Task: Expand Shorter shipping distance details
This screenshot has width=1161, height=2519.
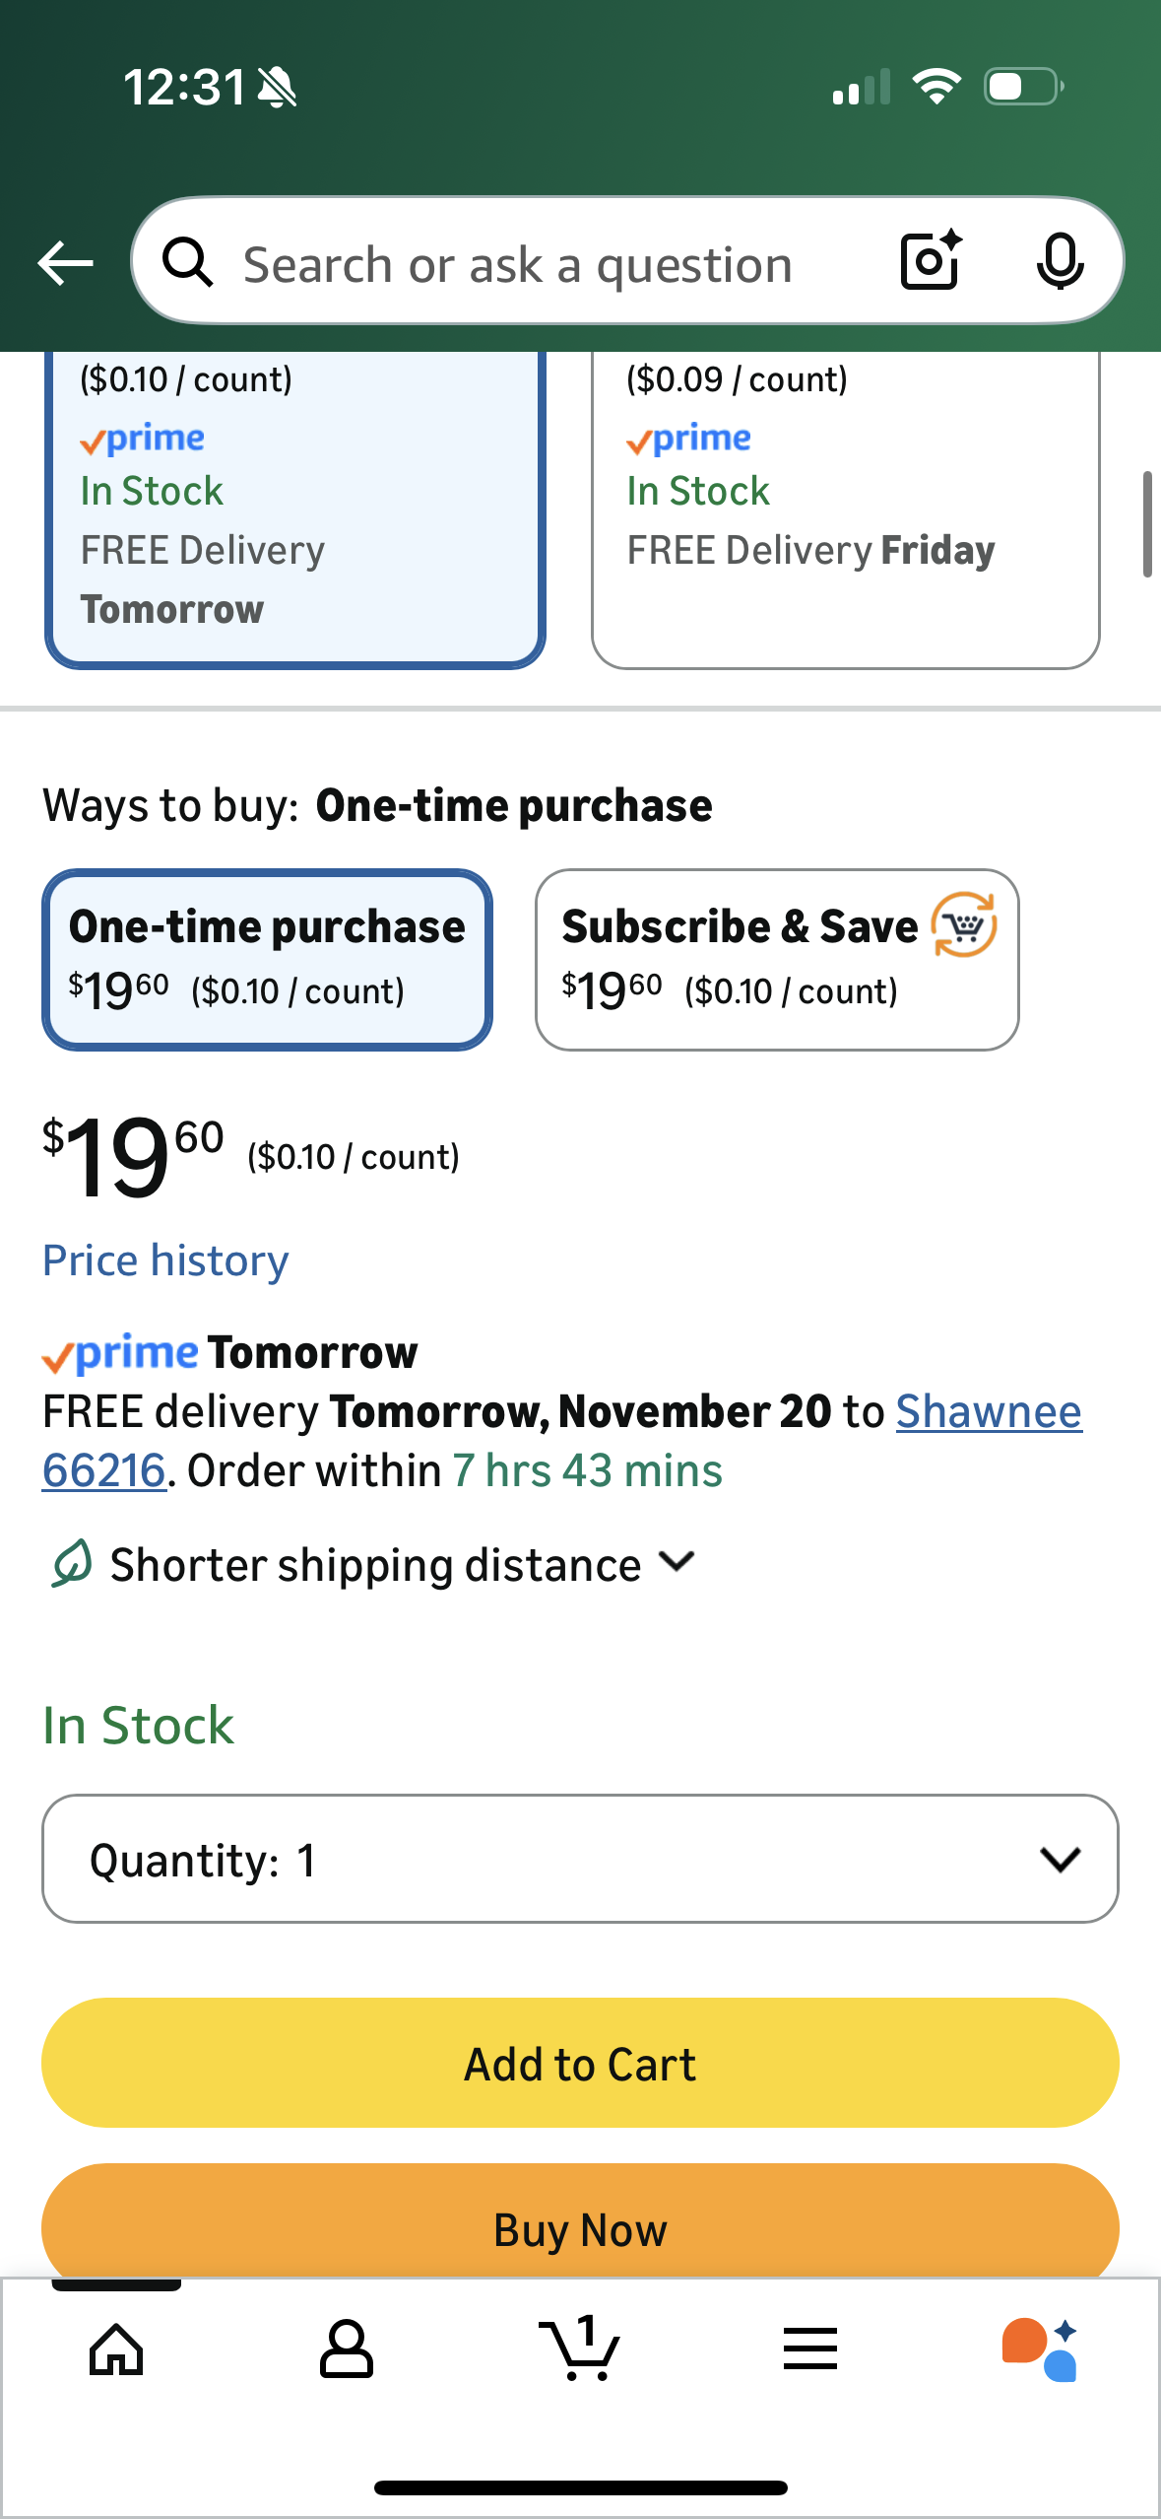Action: [x=678, y=1562]
